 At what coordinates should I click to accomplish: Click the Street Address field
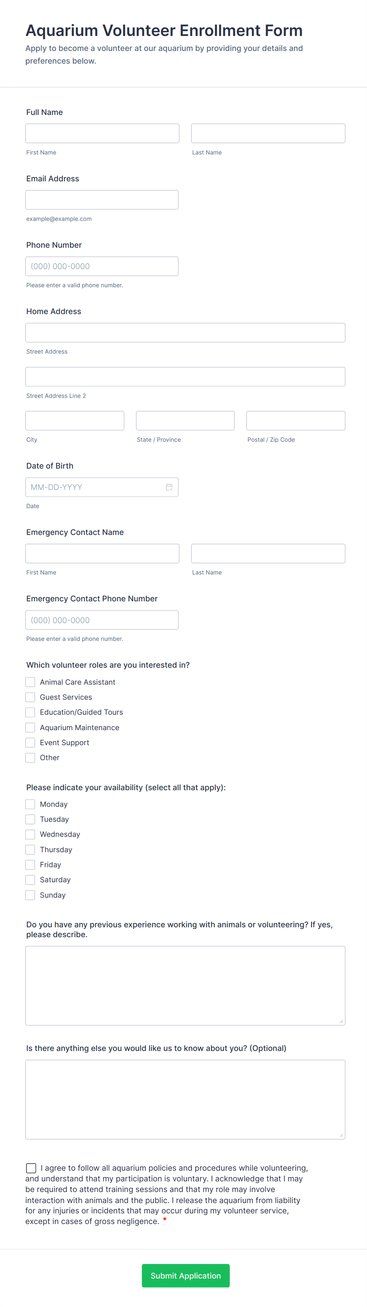coord(185,332)
